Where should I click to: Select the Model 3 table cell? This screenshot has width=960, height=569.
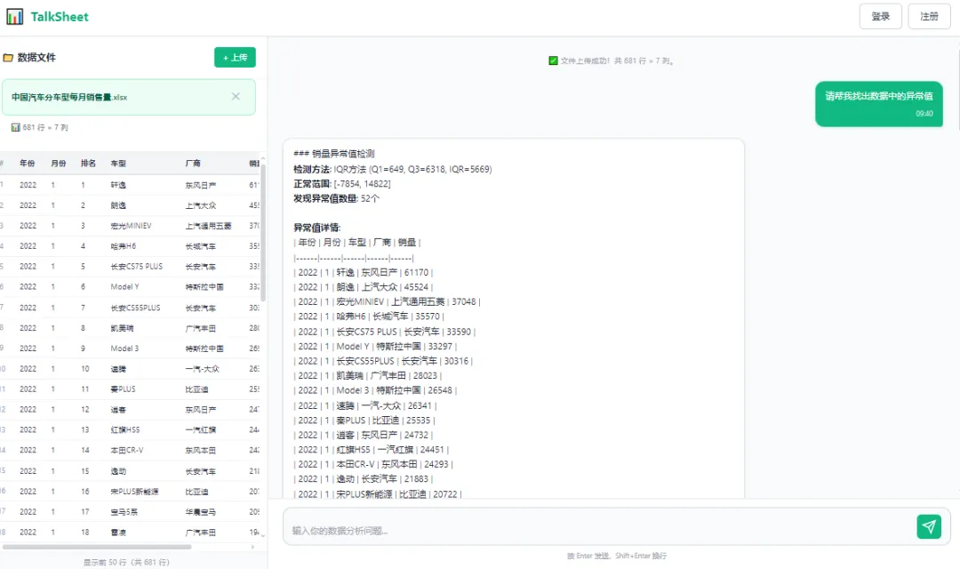(124, 349)
